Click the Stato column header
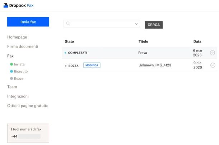Image resolution: width=219 pixels, height=145 pixels. [x=69, y=41]
